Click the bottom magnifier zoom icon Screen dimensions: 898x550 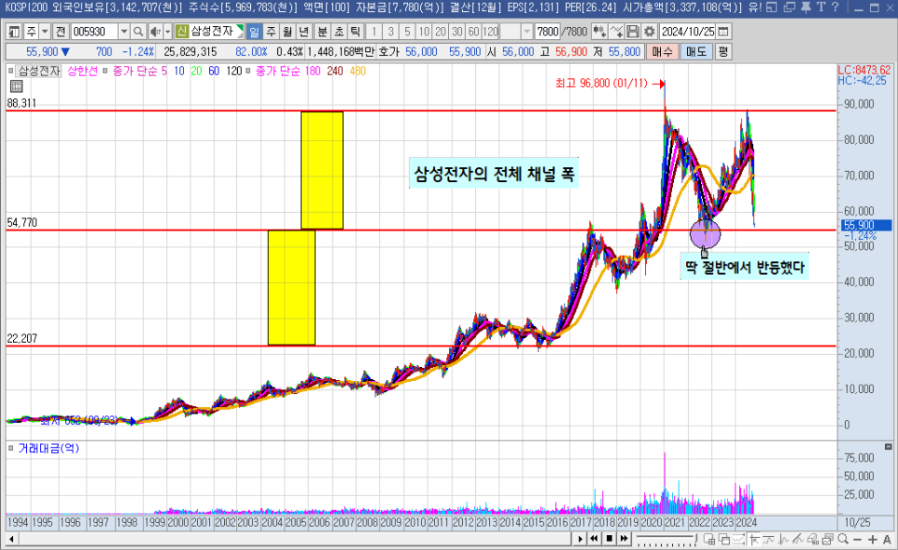tap(842, 539)
